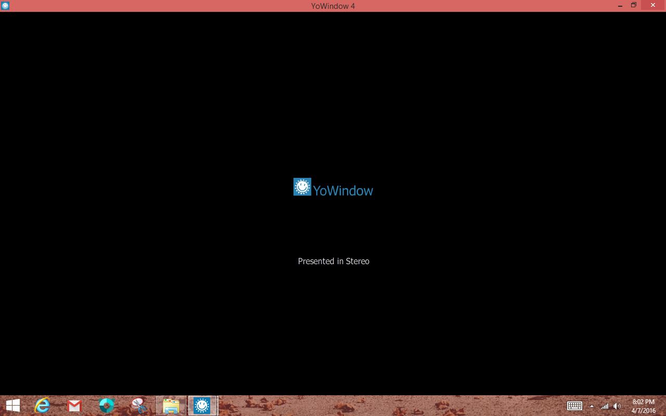Open File Explorer from the taskbar

(171, 406)
